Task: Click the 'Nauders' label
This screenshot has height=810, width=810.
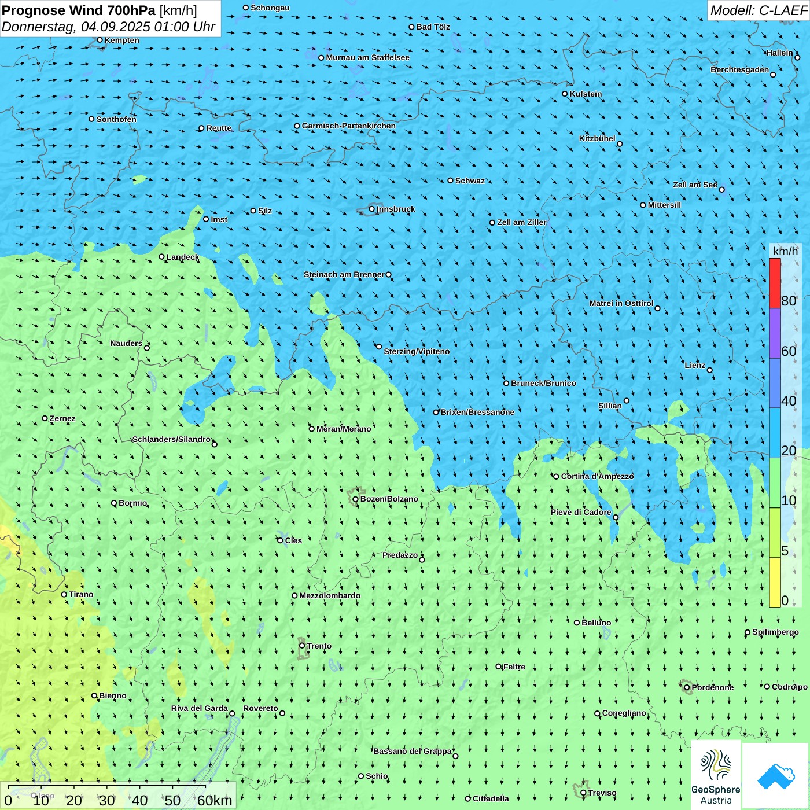Action: click(126, 343)
